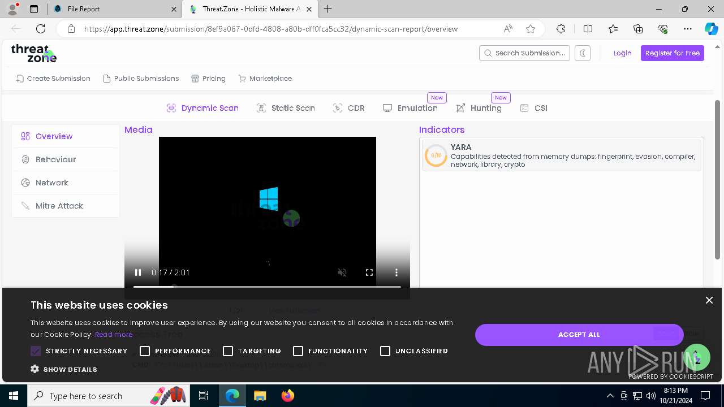Open Edge Settings and more menu
The height and width of the screenshot is (407, 724).
pyautogui.click(x=688, y=29)
